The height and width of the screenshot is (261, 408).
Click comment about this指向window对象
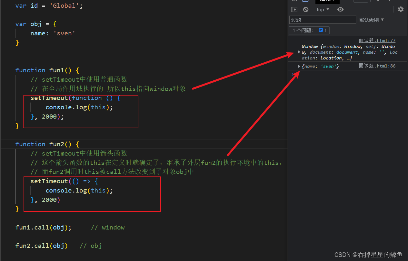pyautogui.click(x=108, y=89)
